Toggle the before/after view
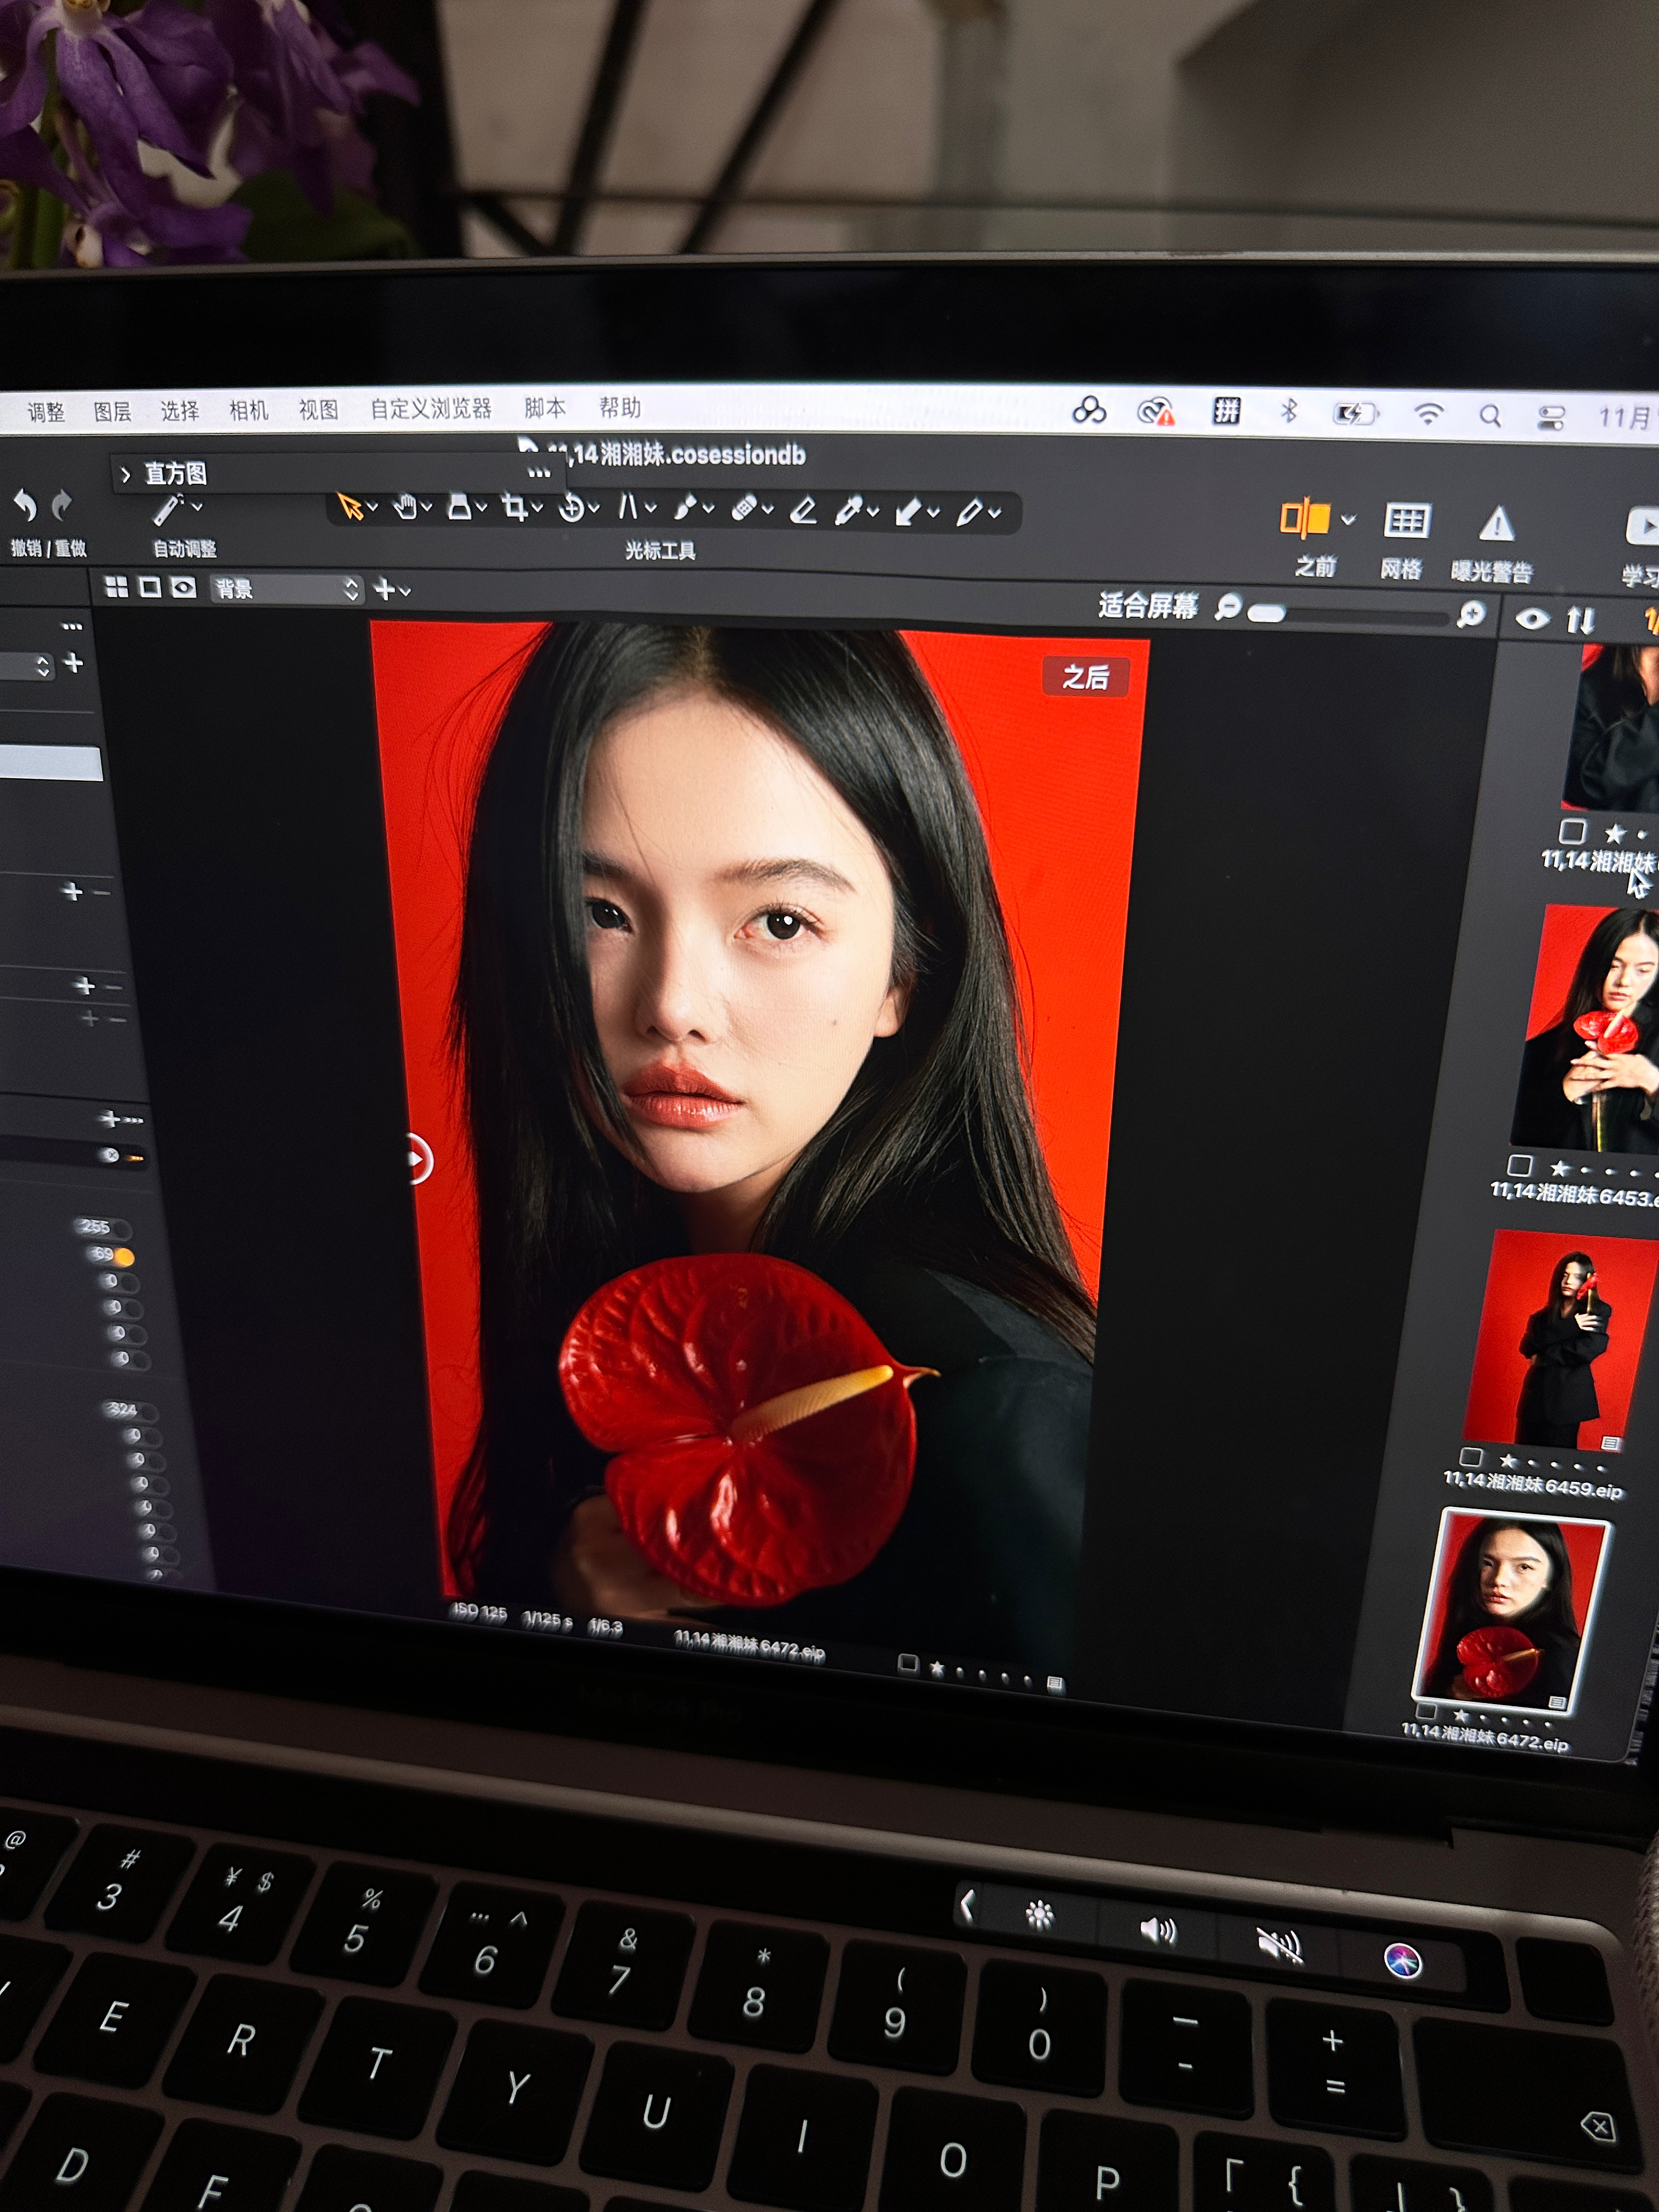1659x2212 pixels. coord(1305,519)
